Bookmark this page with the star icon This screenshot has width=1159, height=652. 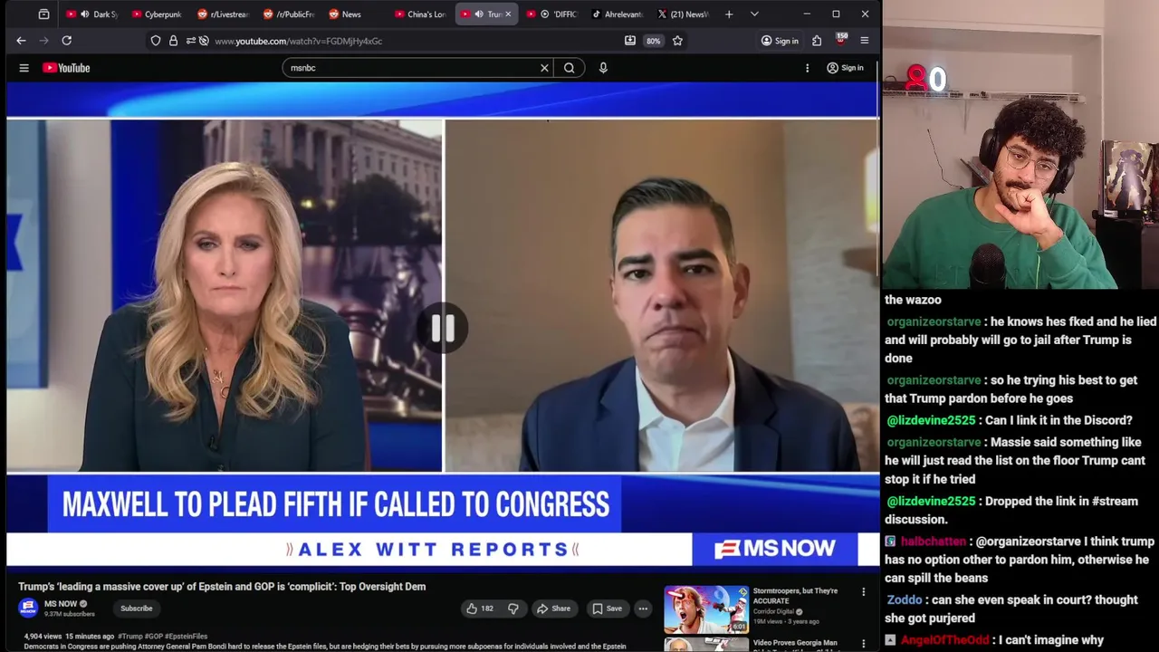tap(677, 41)
